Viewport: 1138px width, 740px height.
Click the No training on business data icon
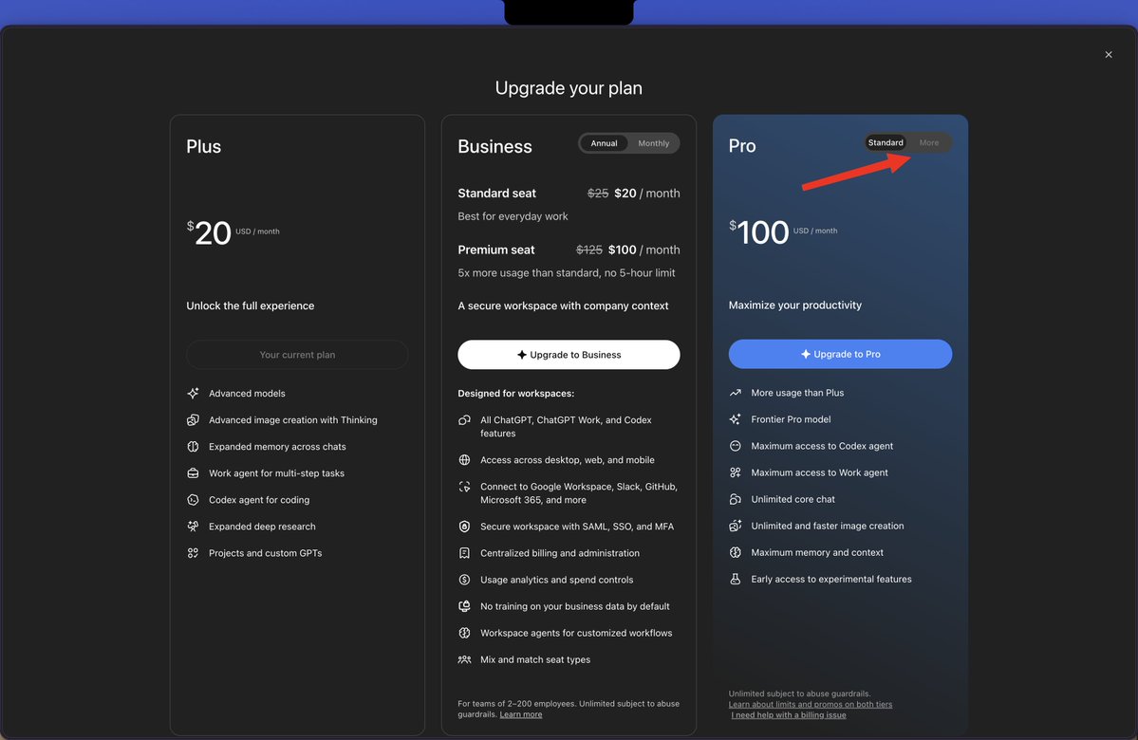(464, 606)
